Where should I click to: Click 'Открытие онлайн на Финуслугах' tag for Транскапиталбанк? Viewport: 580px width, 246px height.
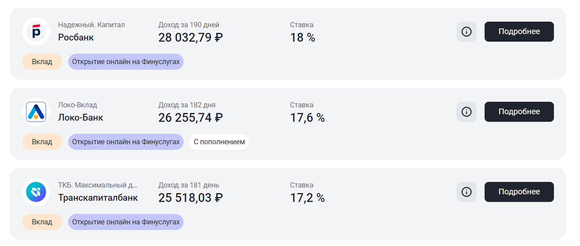point(126,222)
